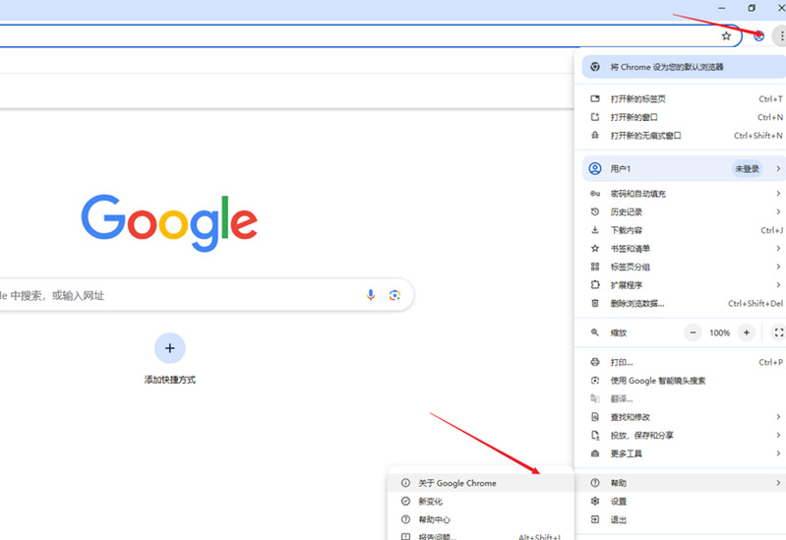Expand the 更多工具 more tools submenu

tap(679, 453)
